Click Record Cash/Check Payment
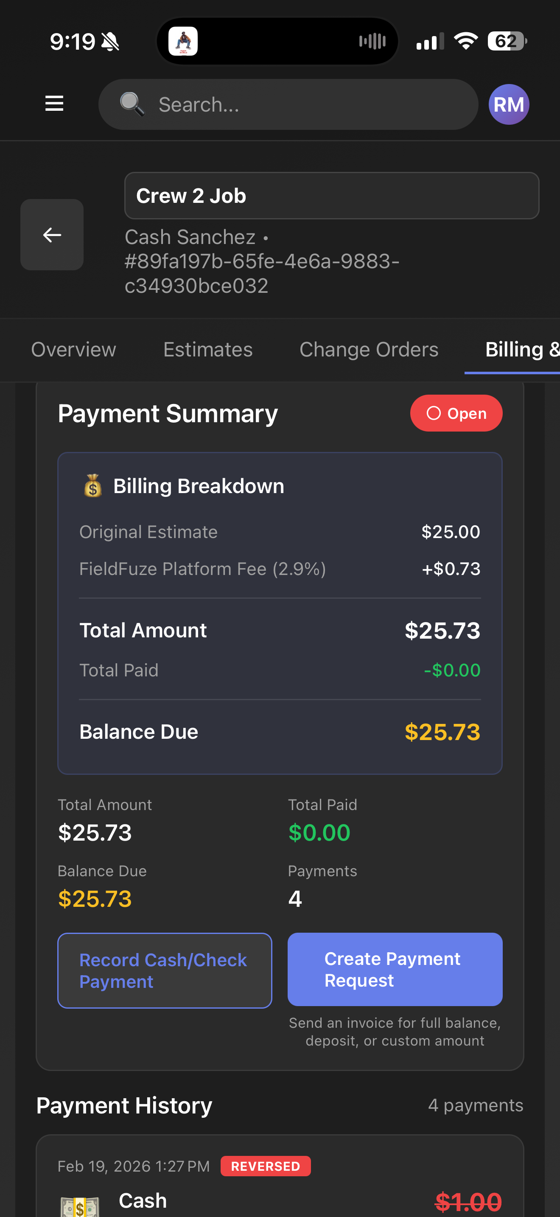 (x=164, y=970)
